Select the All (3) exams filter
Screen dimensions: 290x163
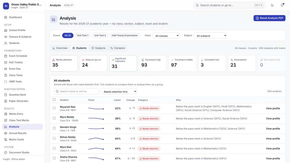[68, 36]
